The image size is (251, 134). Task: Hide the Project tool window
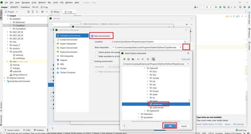point(47,12)
